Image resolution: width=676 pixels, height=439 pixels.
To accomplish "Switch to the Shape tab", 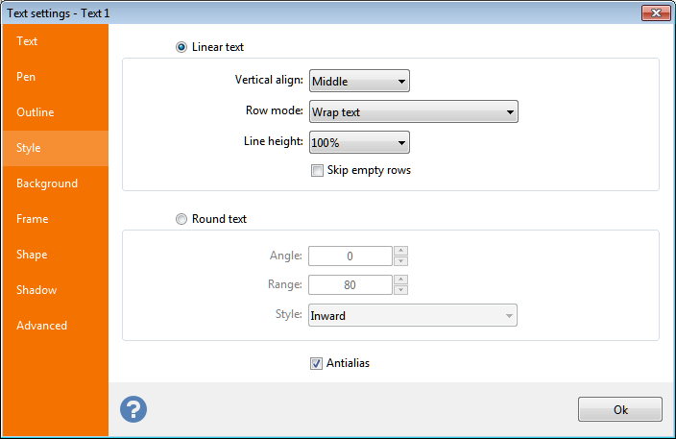I will 55,255.
